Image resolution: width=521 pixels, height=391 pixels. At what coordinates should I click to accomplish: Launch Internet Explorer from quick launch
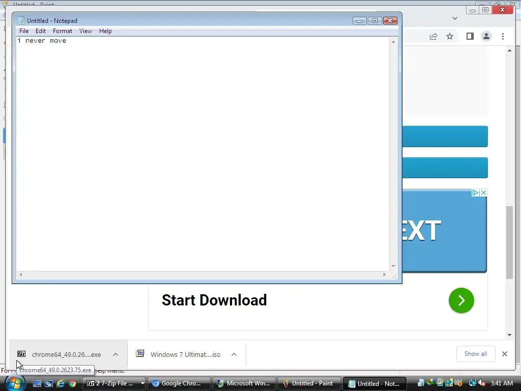pyautogui.click(x=61, y=383)
